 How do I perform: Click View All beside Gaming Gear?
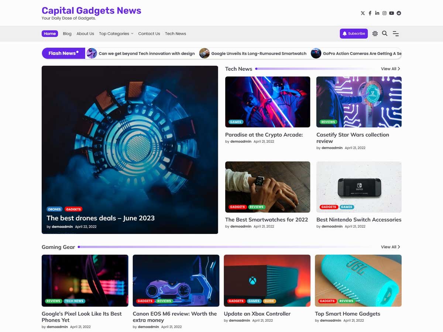390,247
